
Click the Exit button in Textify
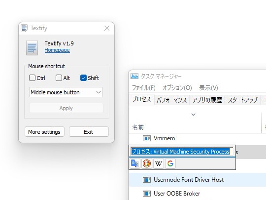click(89, 132)
